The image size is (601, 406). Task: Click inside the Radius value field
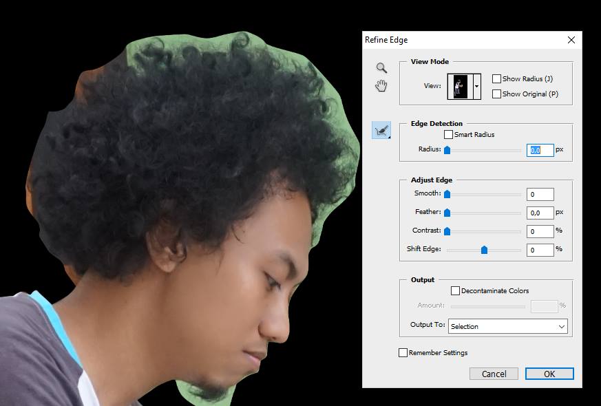540,150
